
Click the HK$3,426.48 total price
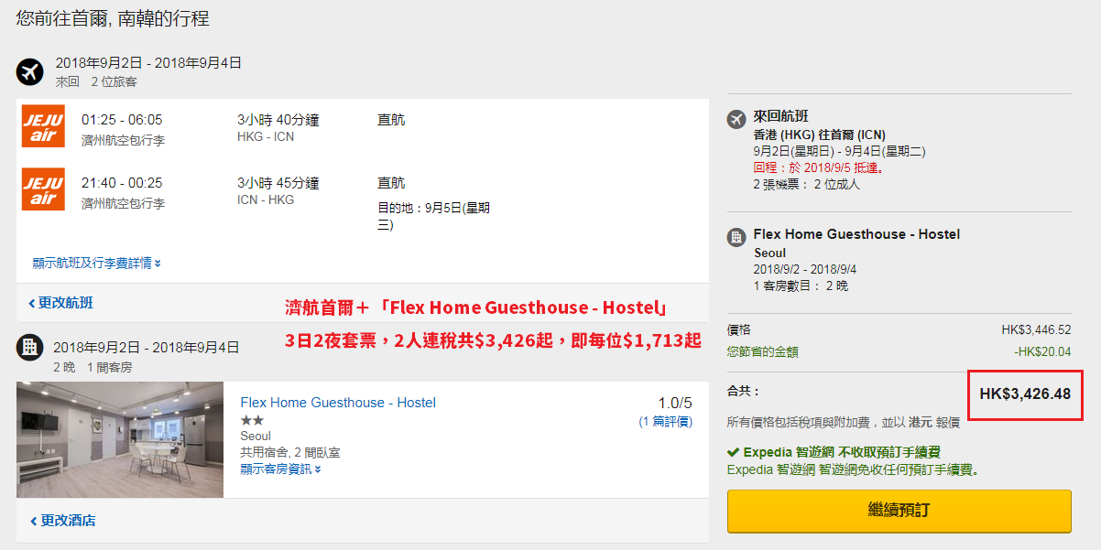(1025, 394)
